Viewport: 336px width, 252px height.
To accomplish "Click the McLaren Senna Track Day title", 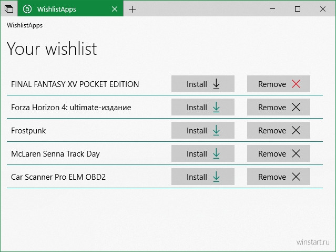I will (x=55, y=153).
